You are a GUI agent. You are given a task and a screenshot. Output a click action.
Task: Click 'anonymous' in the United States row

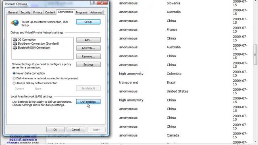[x=128, y=91]
